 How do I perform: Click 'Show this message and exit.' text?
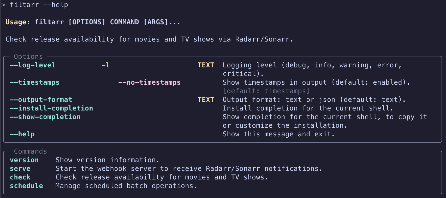coord(279,134)
